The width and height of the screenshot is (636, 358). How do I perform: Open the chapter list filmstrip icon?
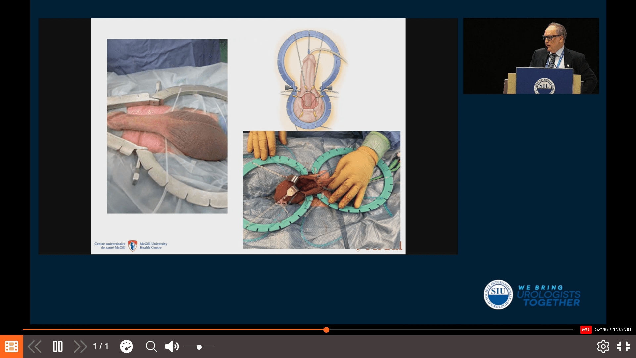point(11,346)
